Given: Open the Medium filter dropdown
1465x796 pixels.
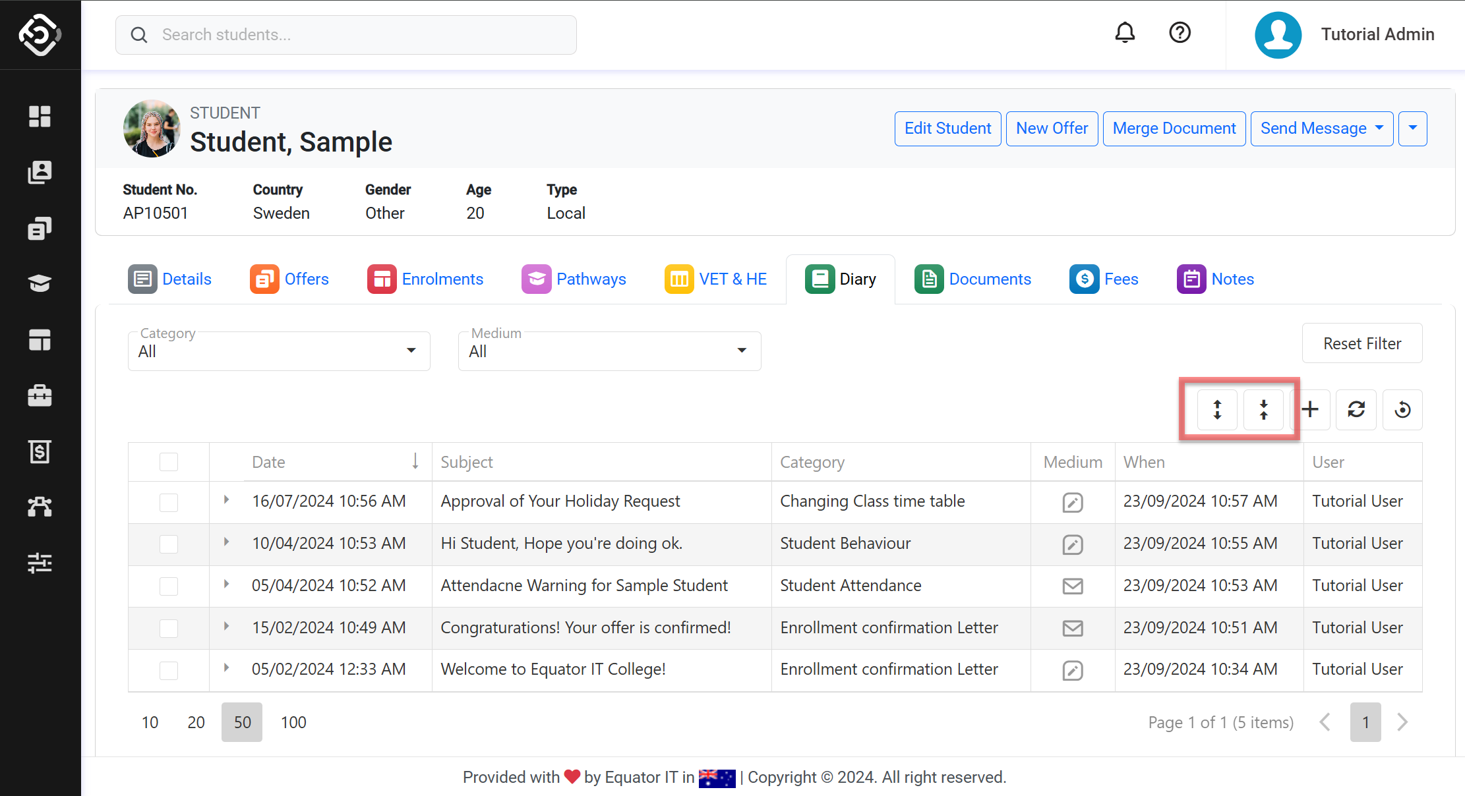Looking at the screenshot, I should click(609, 351).
